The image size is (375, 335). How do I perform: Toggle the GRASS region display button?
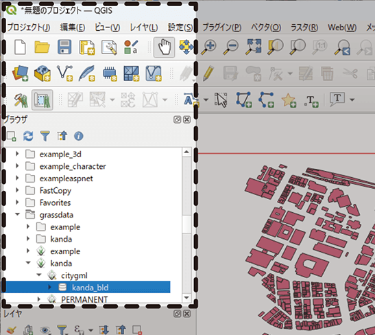pyautogui.click(x=43, y=100)
